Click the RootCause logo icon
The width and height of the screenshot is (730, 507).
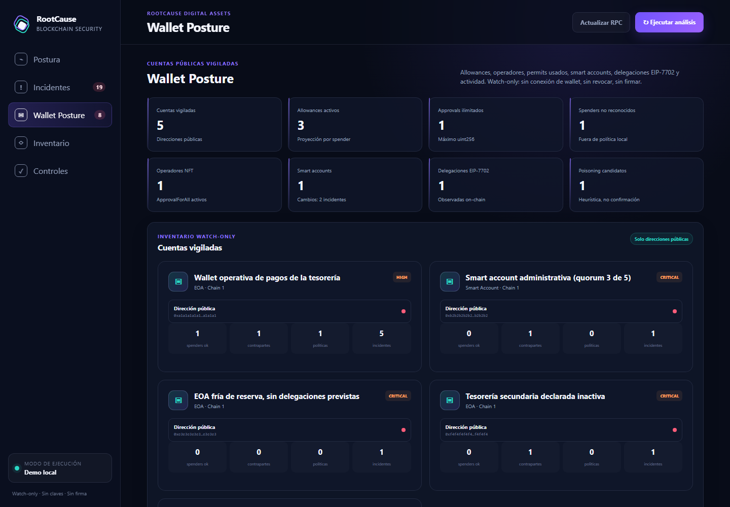tap(22, 24)
